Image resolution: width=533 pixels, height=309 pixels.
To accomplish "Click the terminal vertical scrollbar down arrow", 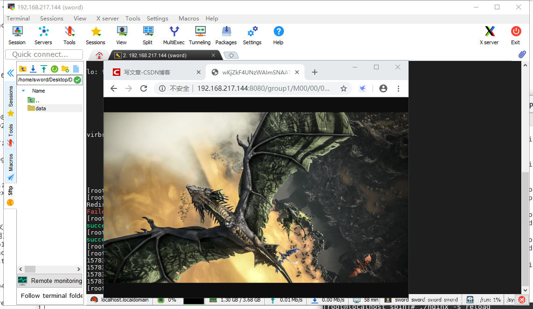I will tap(525, 290).
